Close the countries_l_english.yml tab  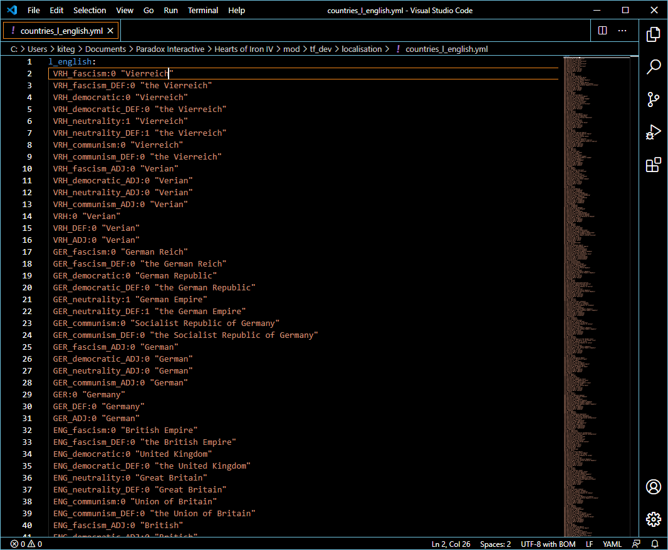(110, 31)
